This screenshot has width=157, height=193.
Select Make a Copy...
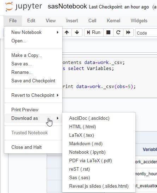(x=33, y=55)
